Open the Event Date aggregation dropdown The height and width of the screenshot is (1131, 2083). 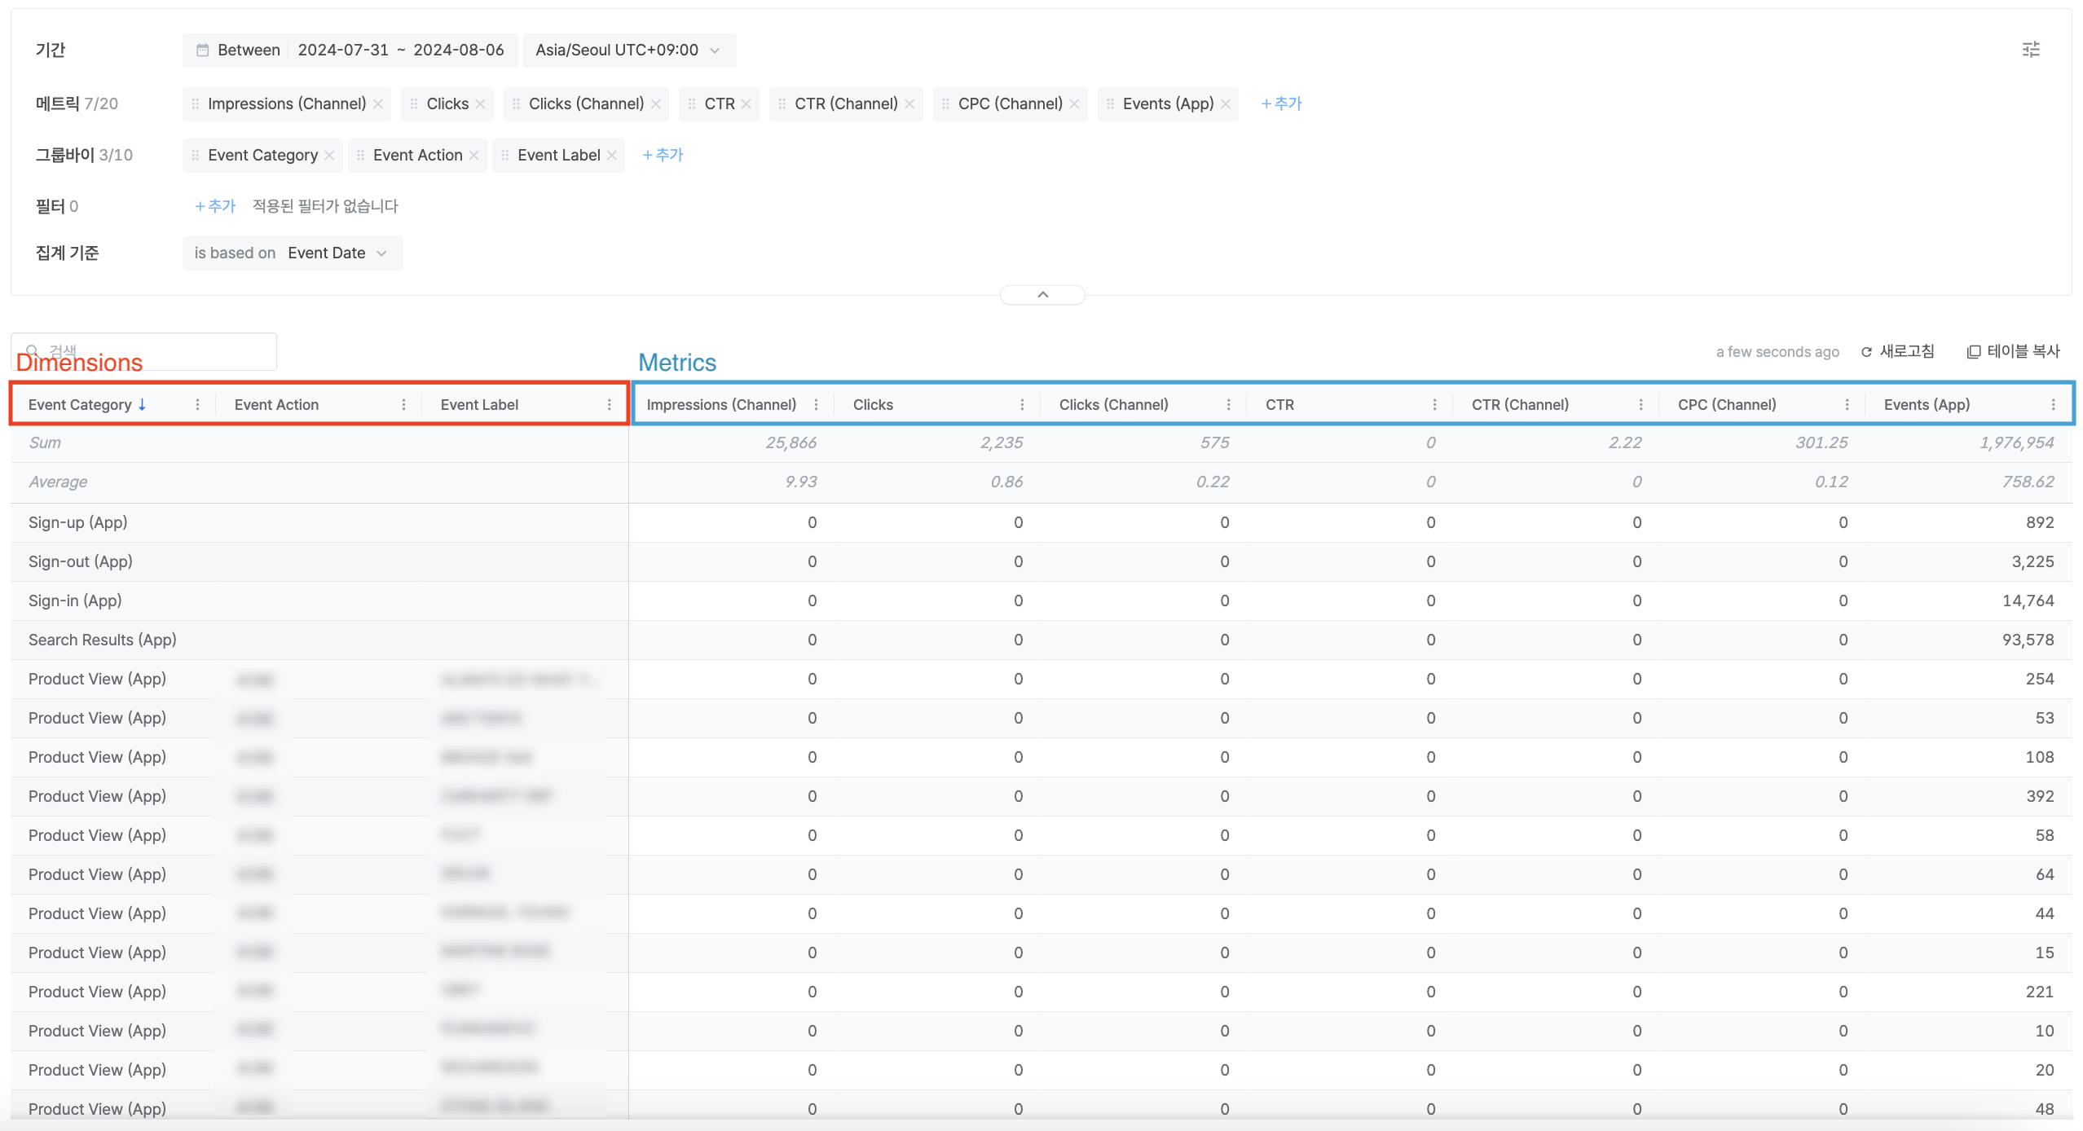pos(293,253)
